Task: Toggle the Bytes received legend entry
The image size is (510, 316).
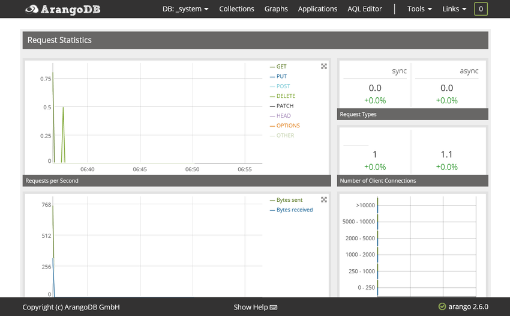Action: [x=291, y=210]
